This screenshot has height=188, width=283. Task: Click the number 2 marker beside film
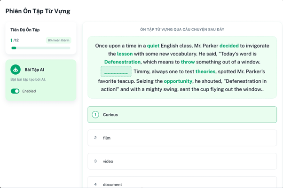click(95, 138)
